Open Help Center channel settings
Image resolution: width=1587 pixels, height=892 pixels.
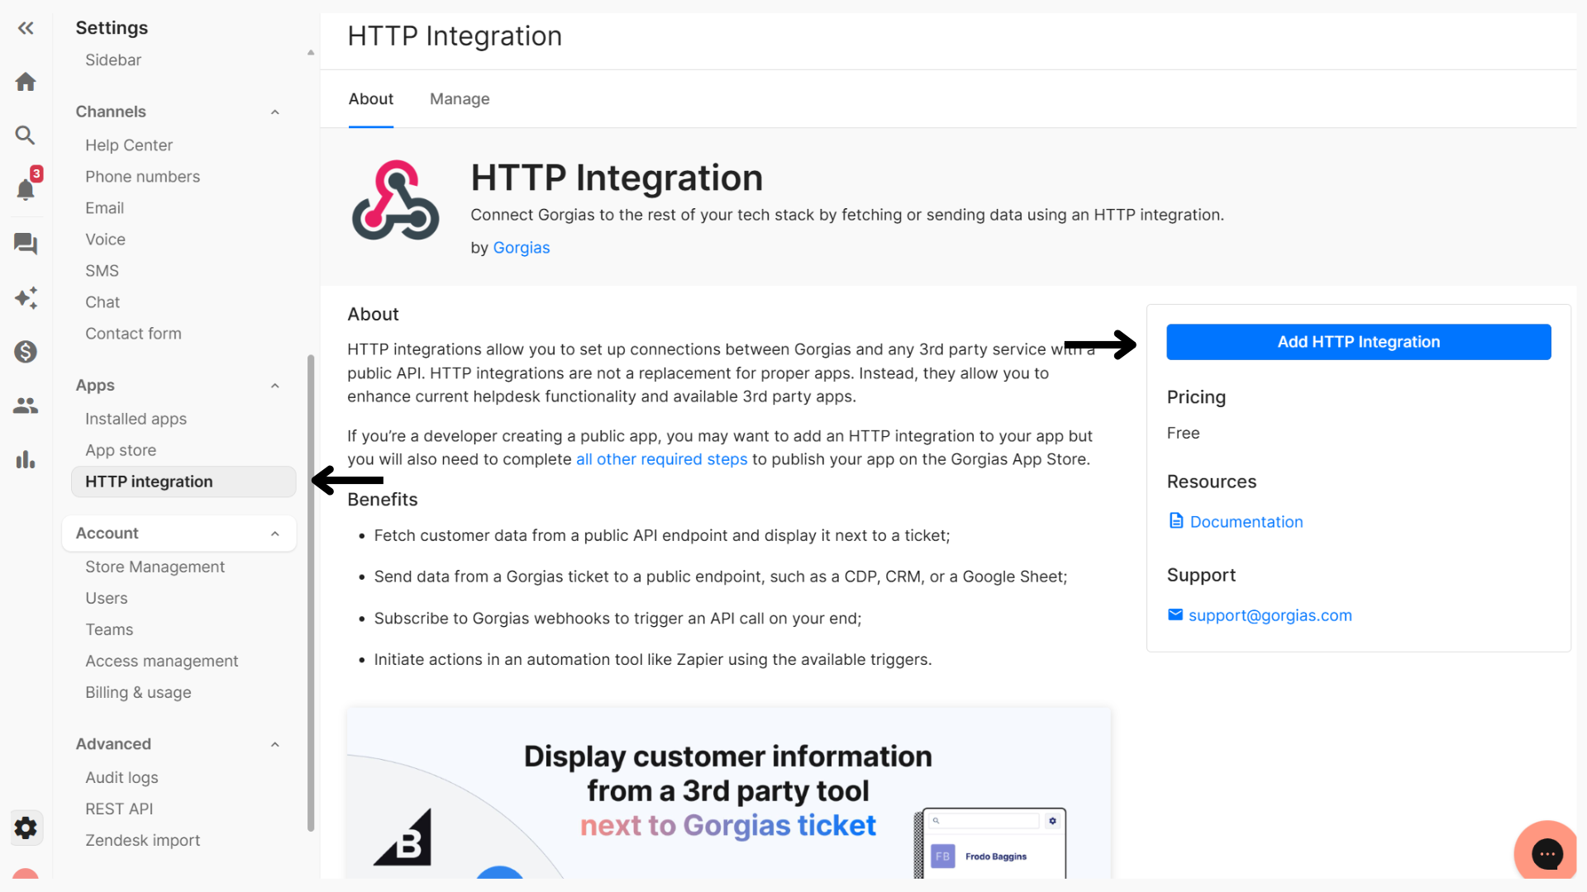coord(129,145)
